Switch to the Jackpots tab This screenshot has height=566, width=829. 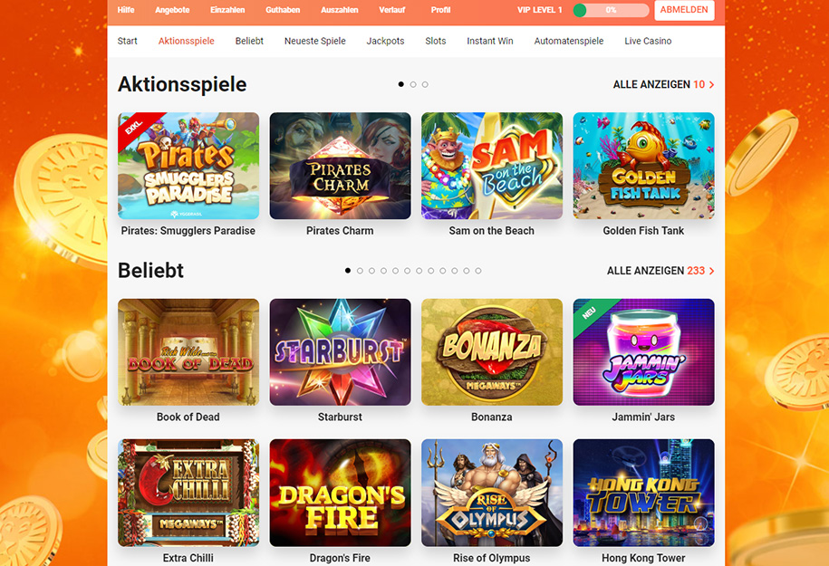coord(385,42)
